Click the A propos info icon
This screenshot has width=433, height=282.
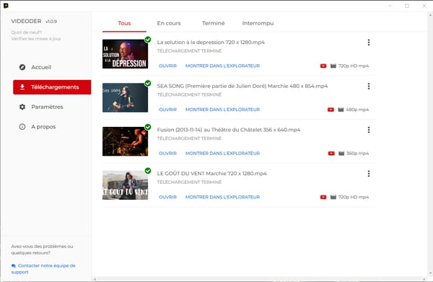pos(22,127)
